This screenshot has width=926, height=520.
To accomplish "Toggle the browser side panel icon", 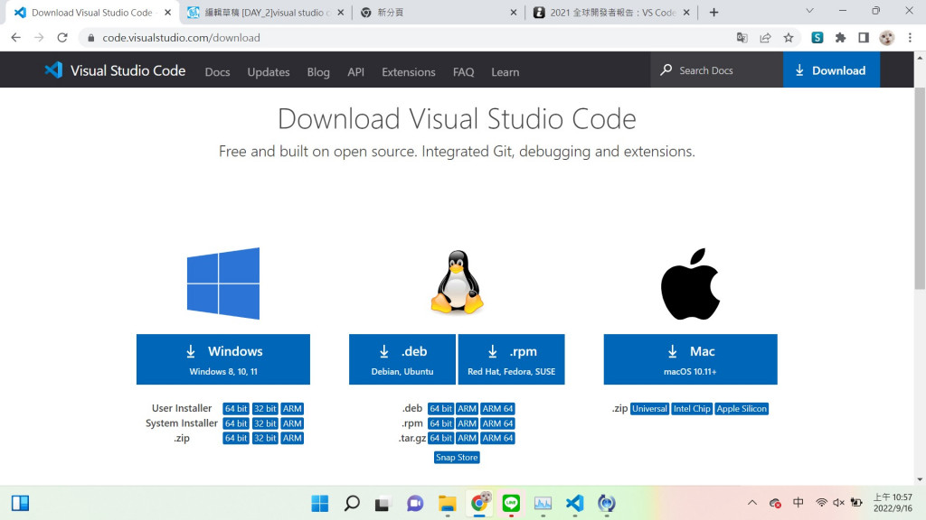I will [x=864, y=38].
